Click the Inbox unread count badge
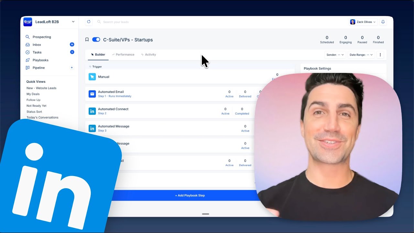The width and height of the screenshot is (414, 233). tap(72, 44)
